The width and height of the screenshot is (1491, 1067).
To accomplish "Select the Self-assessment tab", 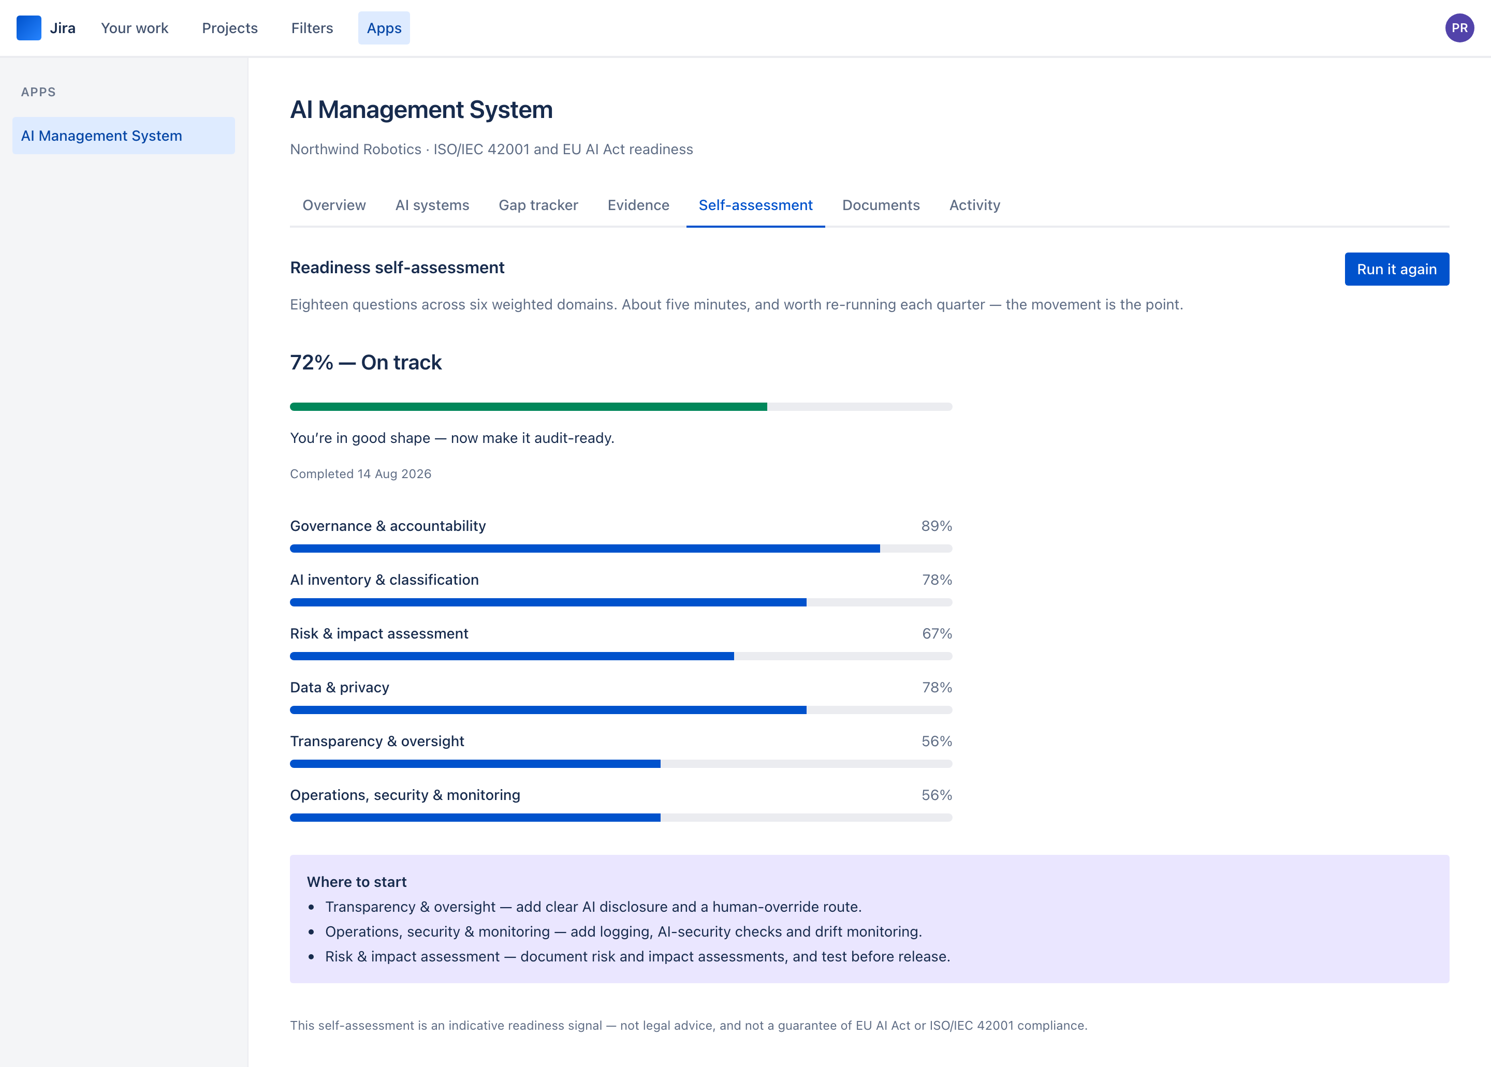I will [755, 205].
